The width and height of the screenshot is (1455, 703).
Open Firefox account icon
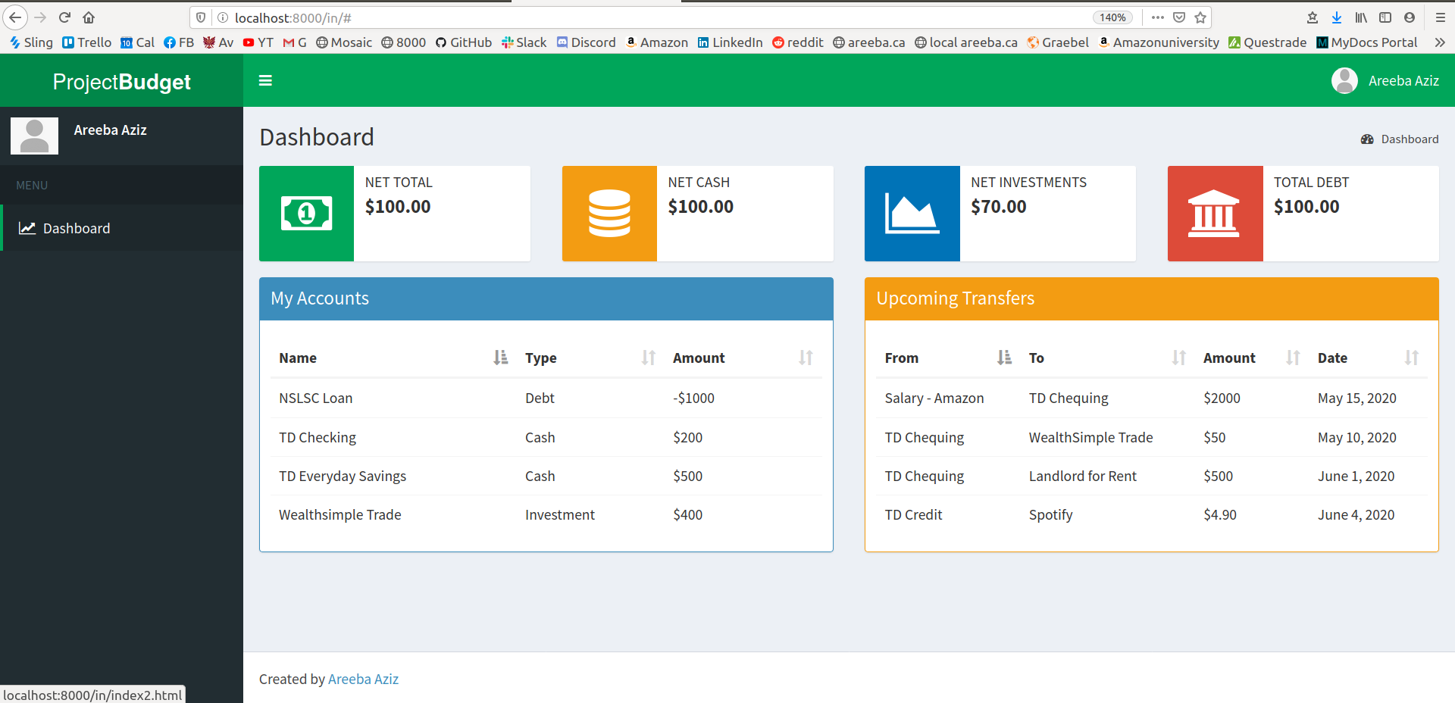[1410, 17]
